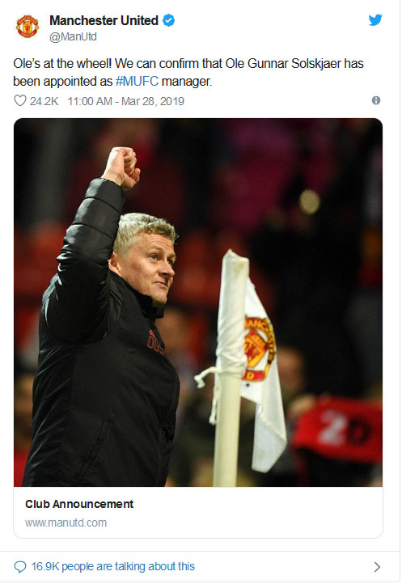Open the Twitter bird logo
Viewport: 402px width, 584px height.
(375, 19)
